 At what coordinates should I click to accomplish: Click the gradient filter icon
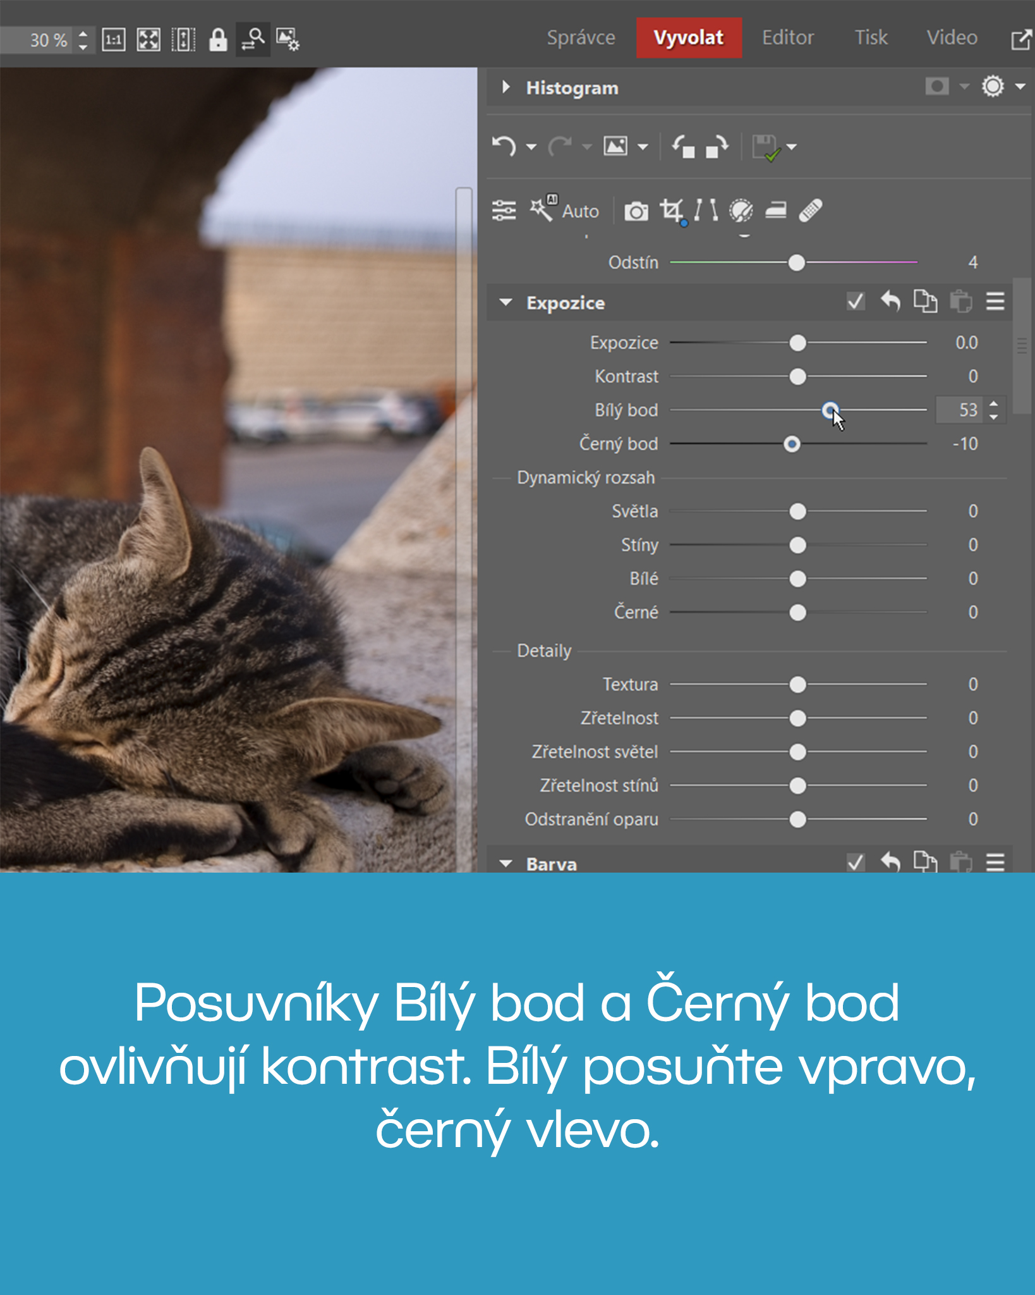(x=776, y=211)
